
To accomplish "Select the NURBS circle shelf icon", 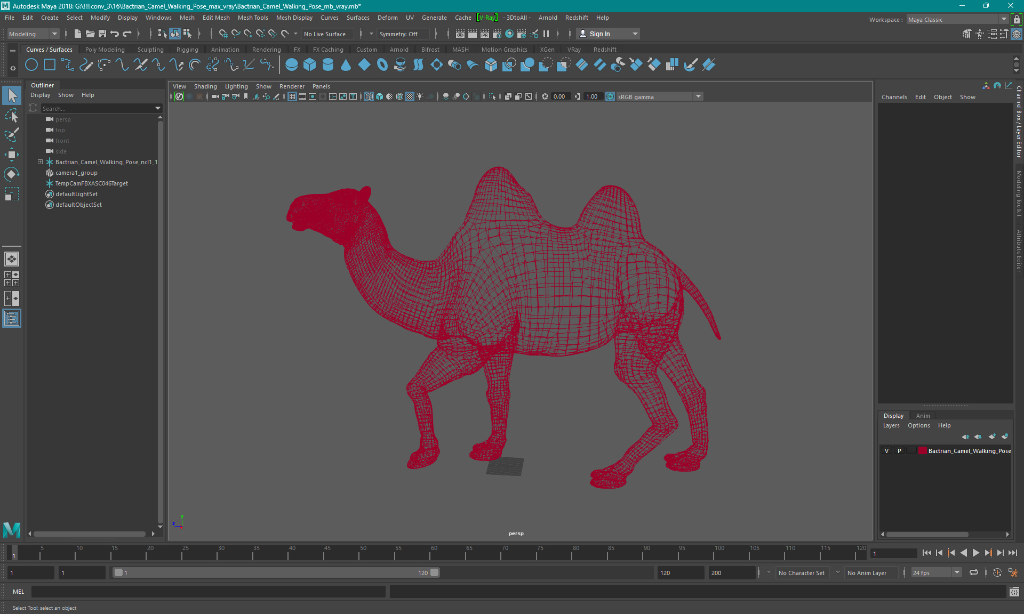I will [31, 65].
